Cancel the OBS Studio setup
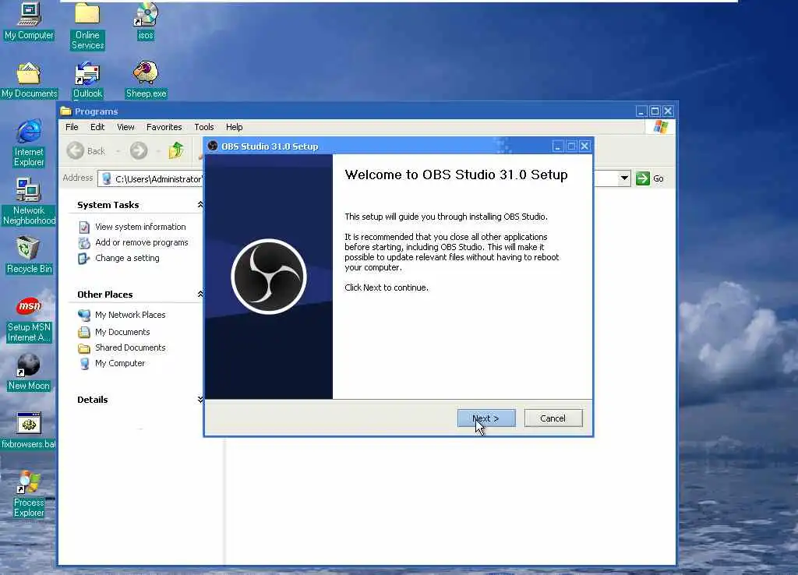Screen dimensions: 798x575 coord(553,418)
